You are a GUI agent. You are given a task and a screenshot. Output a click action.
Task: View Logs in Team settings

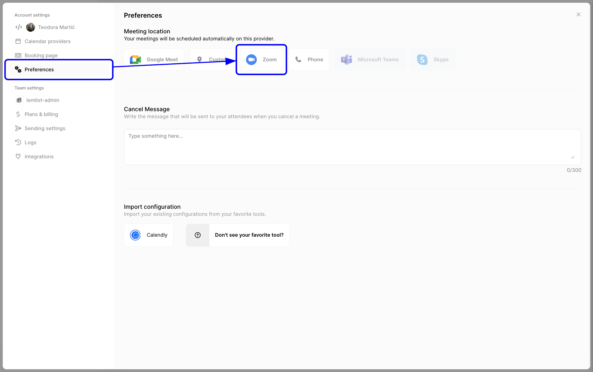pos(30,142)
